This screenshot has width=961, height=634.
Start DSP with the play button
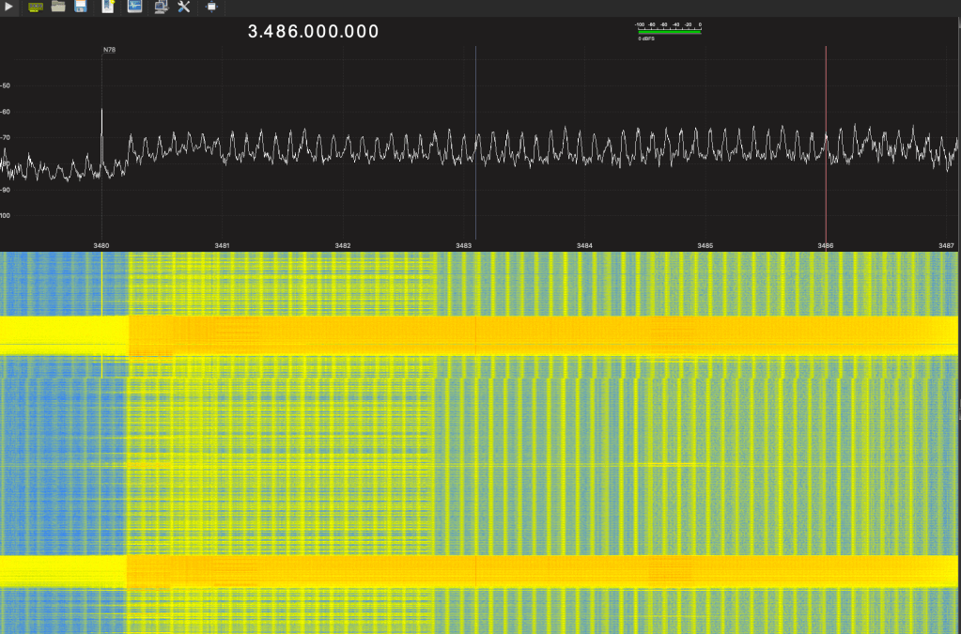pos(9,8)
